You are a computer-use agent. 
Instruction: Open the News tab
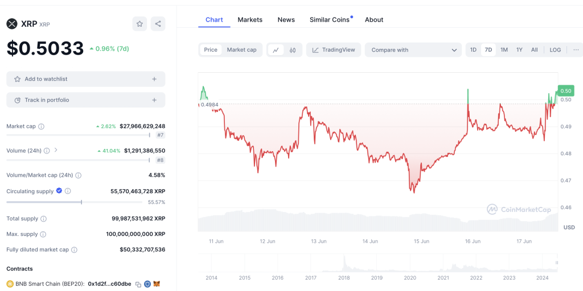click(x=286, y=20)
